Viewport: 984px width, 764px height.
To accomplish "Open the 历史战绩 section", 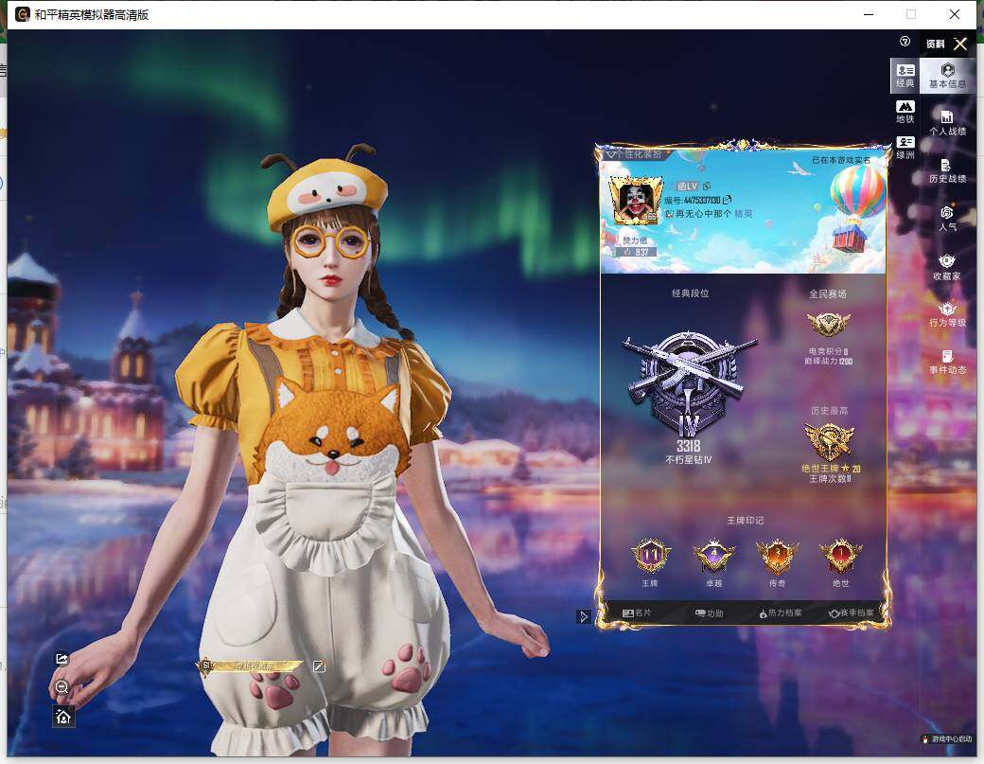I will [948, 170].
